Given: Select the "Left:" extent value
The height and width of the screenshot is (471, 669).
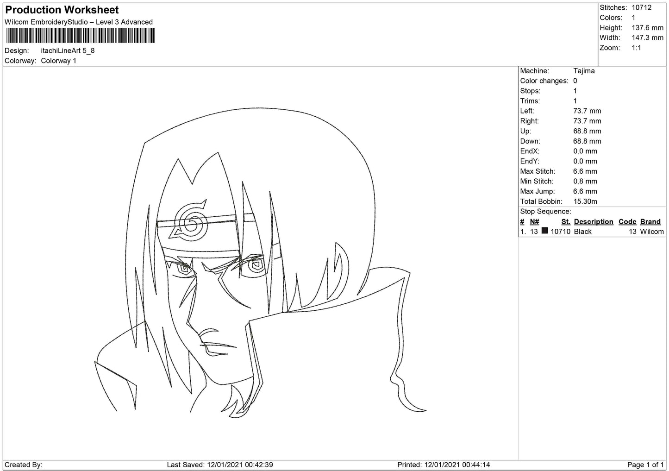Looking at the screenshot, I should click(588, 111).
